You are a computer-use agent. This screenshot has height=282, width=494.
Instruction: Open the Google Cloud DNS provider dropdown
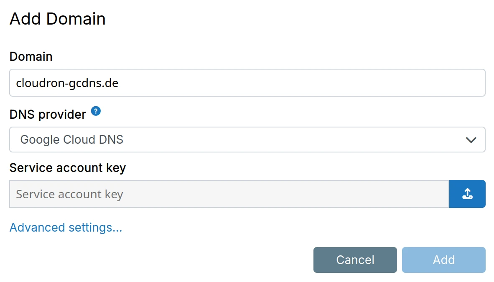pyautogui.click(x=247, y=140)
